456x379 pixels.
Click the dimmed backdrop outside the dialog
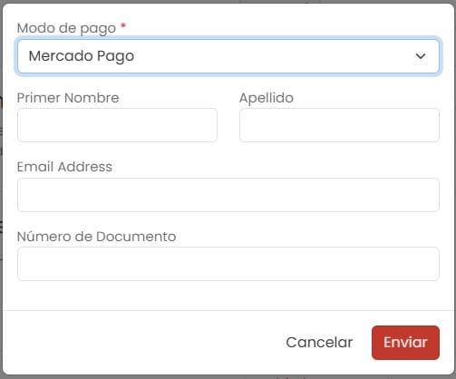[1, 181]
